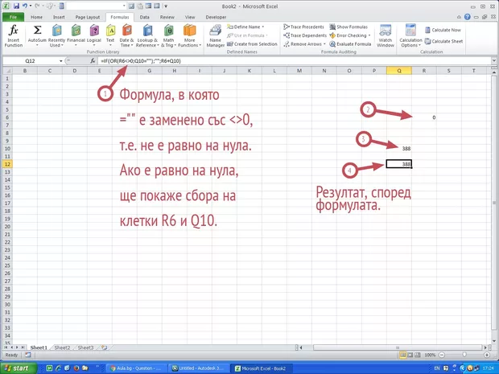
Task: Click the vertical scrollbar thumb
Action: coord(493,202)
